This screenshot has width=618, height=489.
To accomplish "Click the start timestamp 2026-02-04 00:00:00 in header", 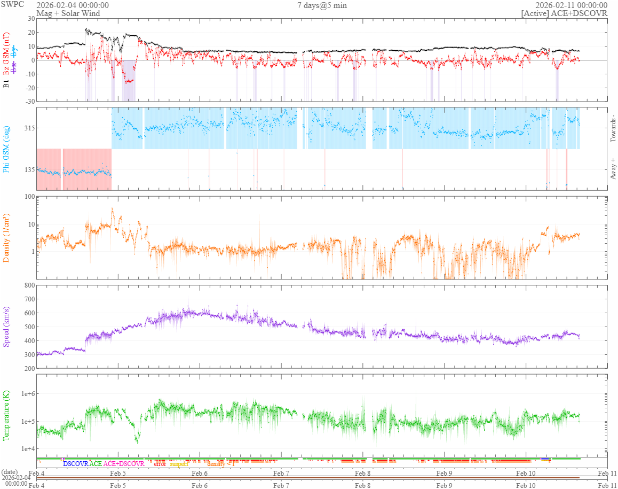I will [x=73, y=5].
